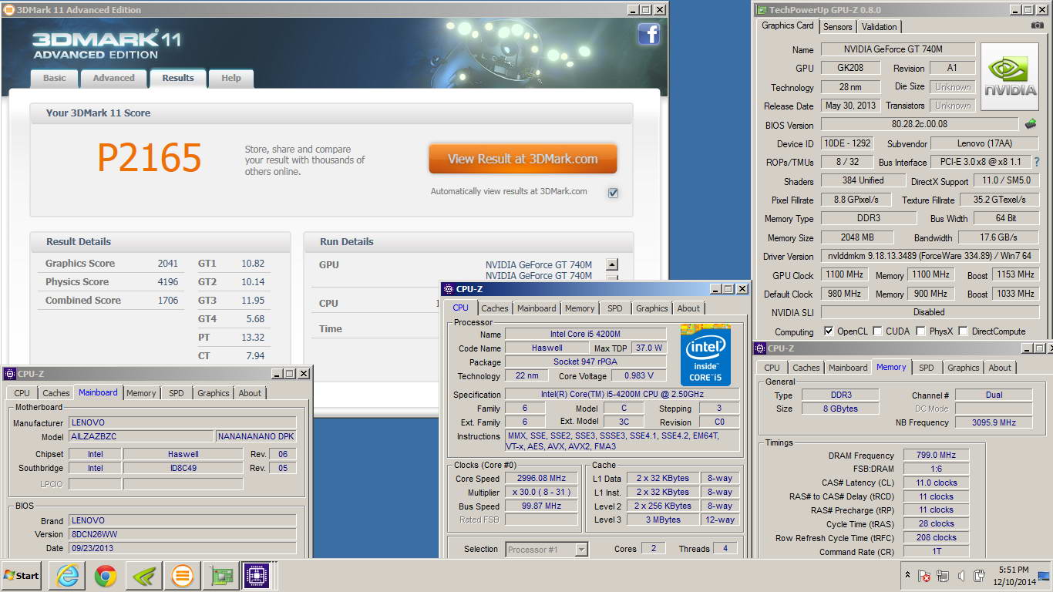Open About tab in CPU-Z Mainboard window
The image size is (1053, 592).
(250, 393)
